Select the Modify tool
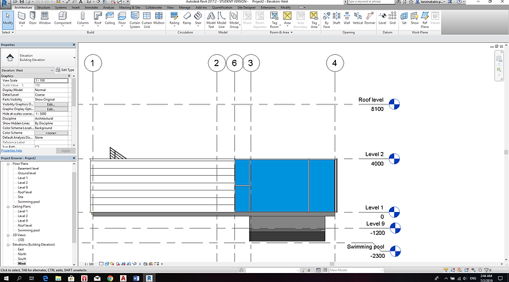This screenshot has height=282, width=509. tap(8, 18)
